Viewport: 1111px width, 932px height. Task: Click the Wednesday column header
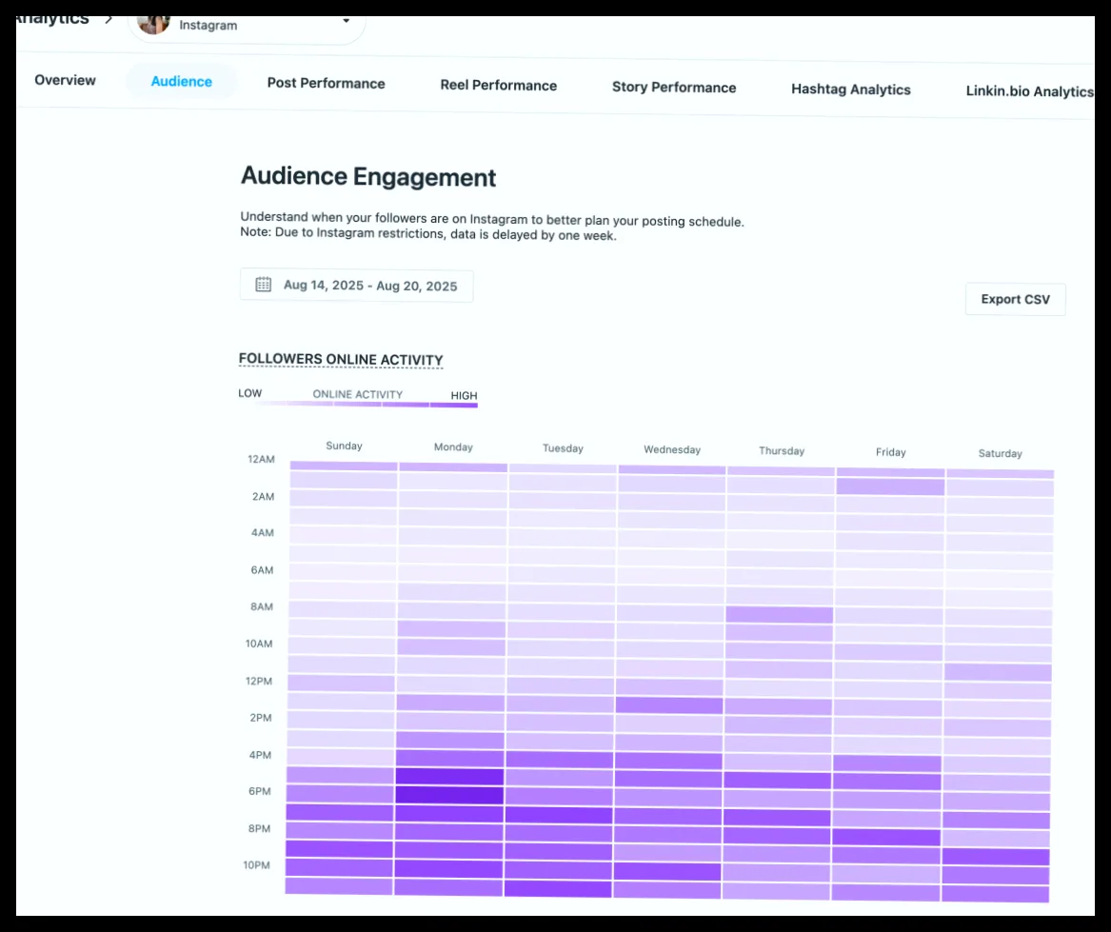[x=672, y=449]
